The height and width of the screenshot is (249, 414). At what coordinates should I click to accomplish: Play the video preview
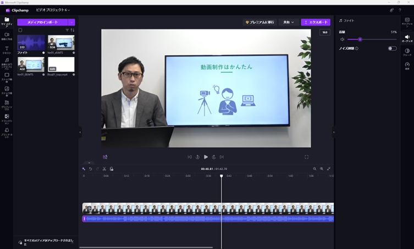206,157
